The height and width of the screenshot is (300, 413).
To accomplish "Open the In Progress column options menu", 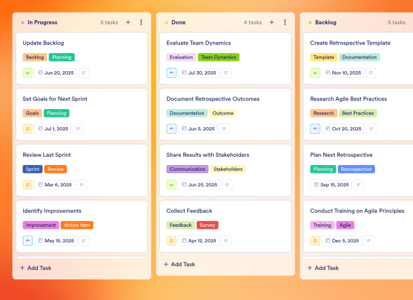I will [141, 22].
